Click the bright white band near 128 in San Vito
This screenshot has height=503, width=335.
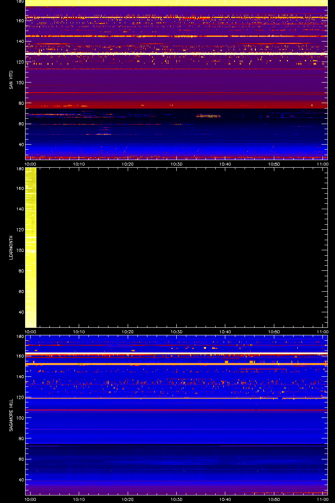pos(177,54)
